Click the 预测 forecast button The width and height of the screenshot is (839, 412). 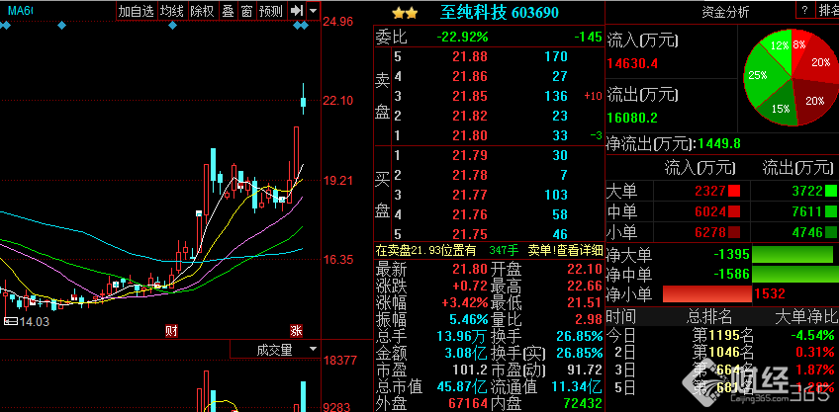[270, 10]
